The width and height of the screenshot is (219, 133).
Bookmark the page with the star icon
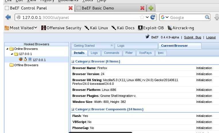[142, 17]
